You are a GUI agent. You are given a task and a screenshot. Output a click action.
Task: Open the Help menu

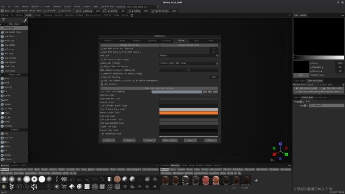coord(95,7)
